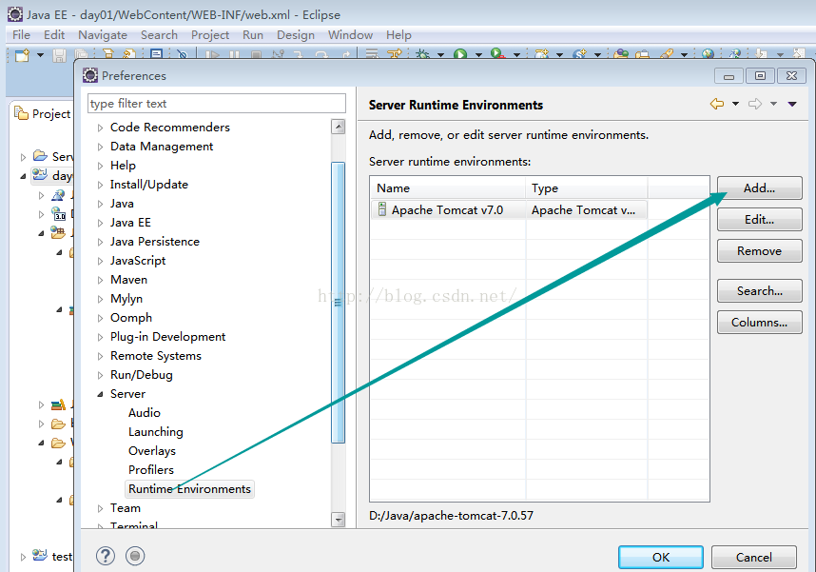
Task: Open the Window menu
Action: point(350,35)
